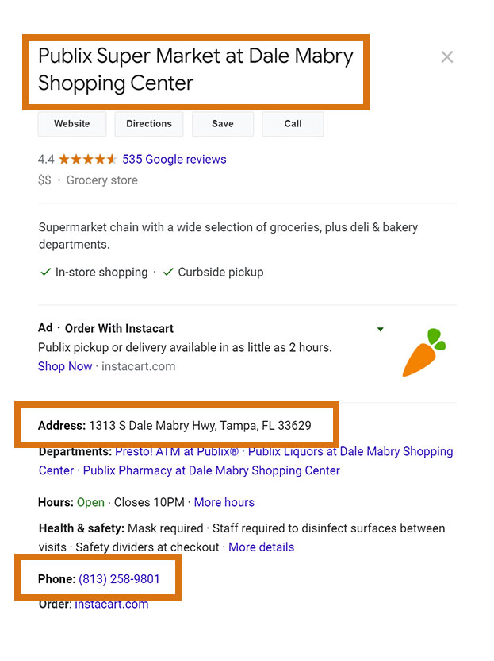Click the Publix Super Market title
494x661 pixels.
tap(196, 70)
